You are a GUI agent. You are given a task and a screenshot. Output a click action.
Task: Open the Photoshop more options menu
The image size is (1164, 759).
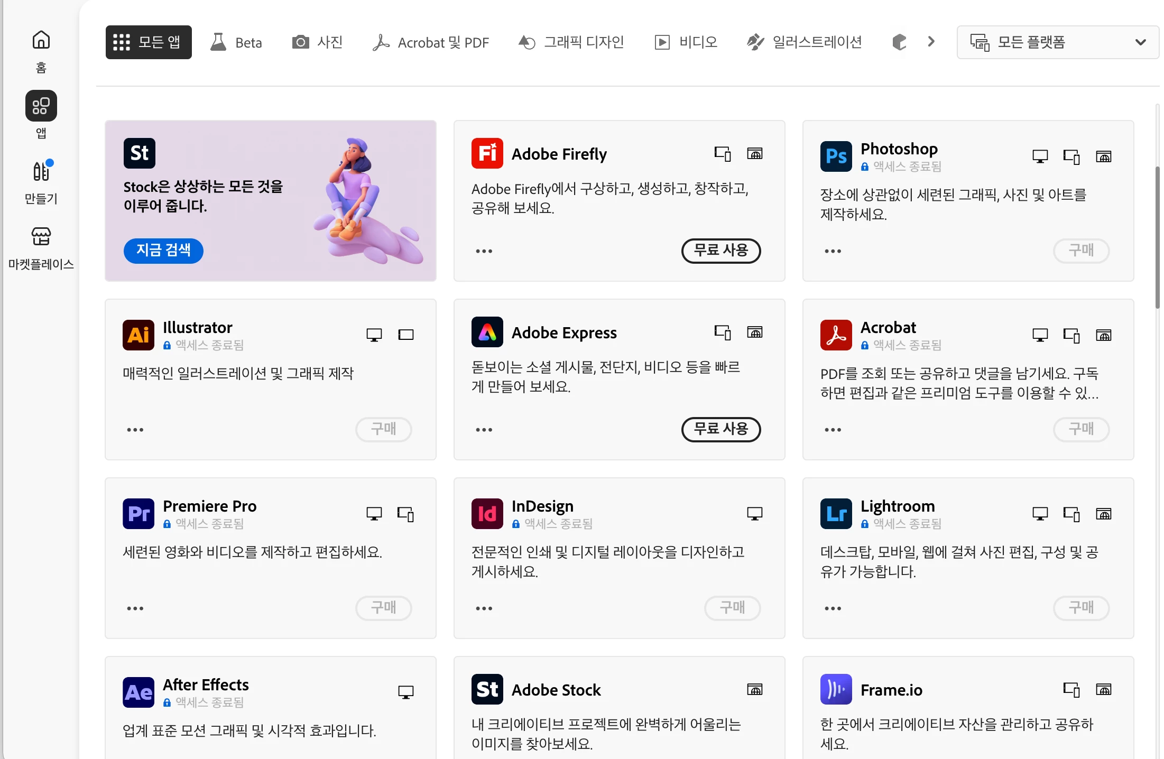click(833, 251)
